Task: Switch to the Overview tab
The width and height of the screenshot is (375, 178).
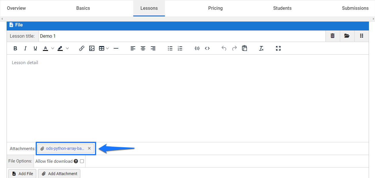Action: point(16,8)
